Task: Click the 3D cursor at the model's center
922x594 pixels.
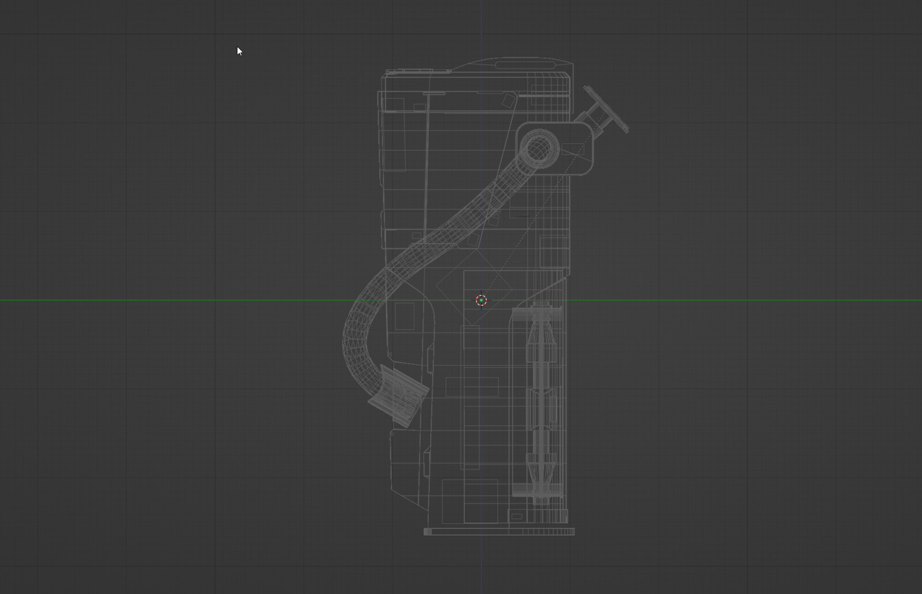Action: click(x=481, y=300)
